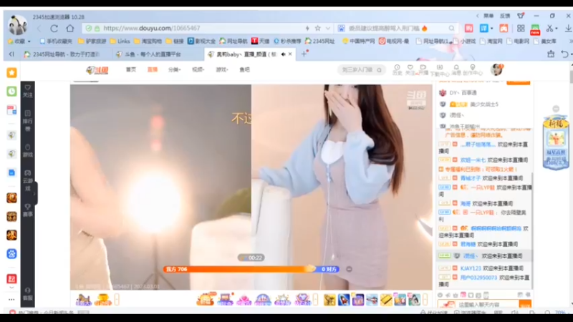This screenshot has height=322, width=573.
Task: Open the blue Baidu paw icon in sidebar
Action: [11, 254]
